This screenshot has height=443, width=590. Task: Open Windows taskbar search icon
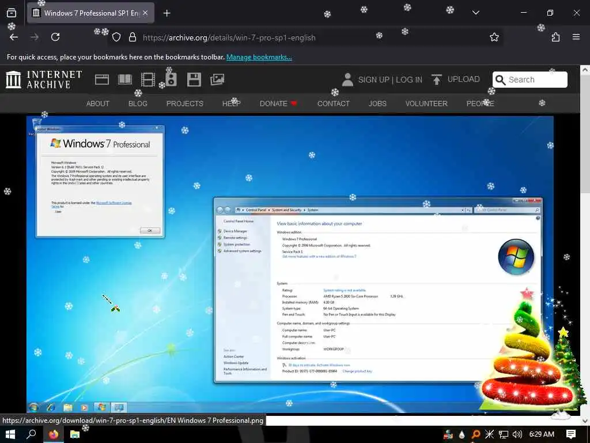point(32,434)
